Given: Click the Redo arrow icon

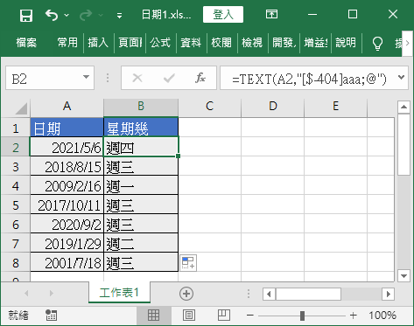Looking at the screenshot, I should click(86, 15).
